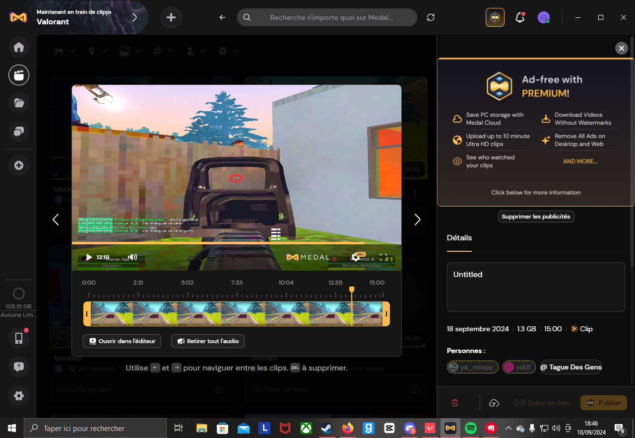Open the user profile avatar
Screen dimensions: 635x438
click(x=544, y=17)
